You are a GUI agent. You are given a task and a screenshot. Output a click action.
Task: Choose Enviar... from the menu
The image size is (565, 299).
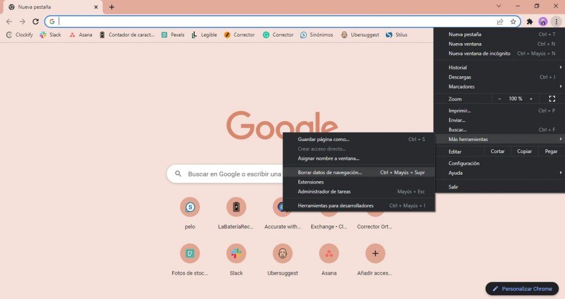coord(499,120)
